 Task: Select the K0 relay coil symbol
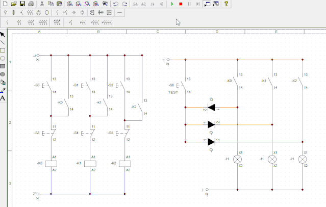(51, 163)
